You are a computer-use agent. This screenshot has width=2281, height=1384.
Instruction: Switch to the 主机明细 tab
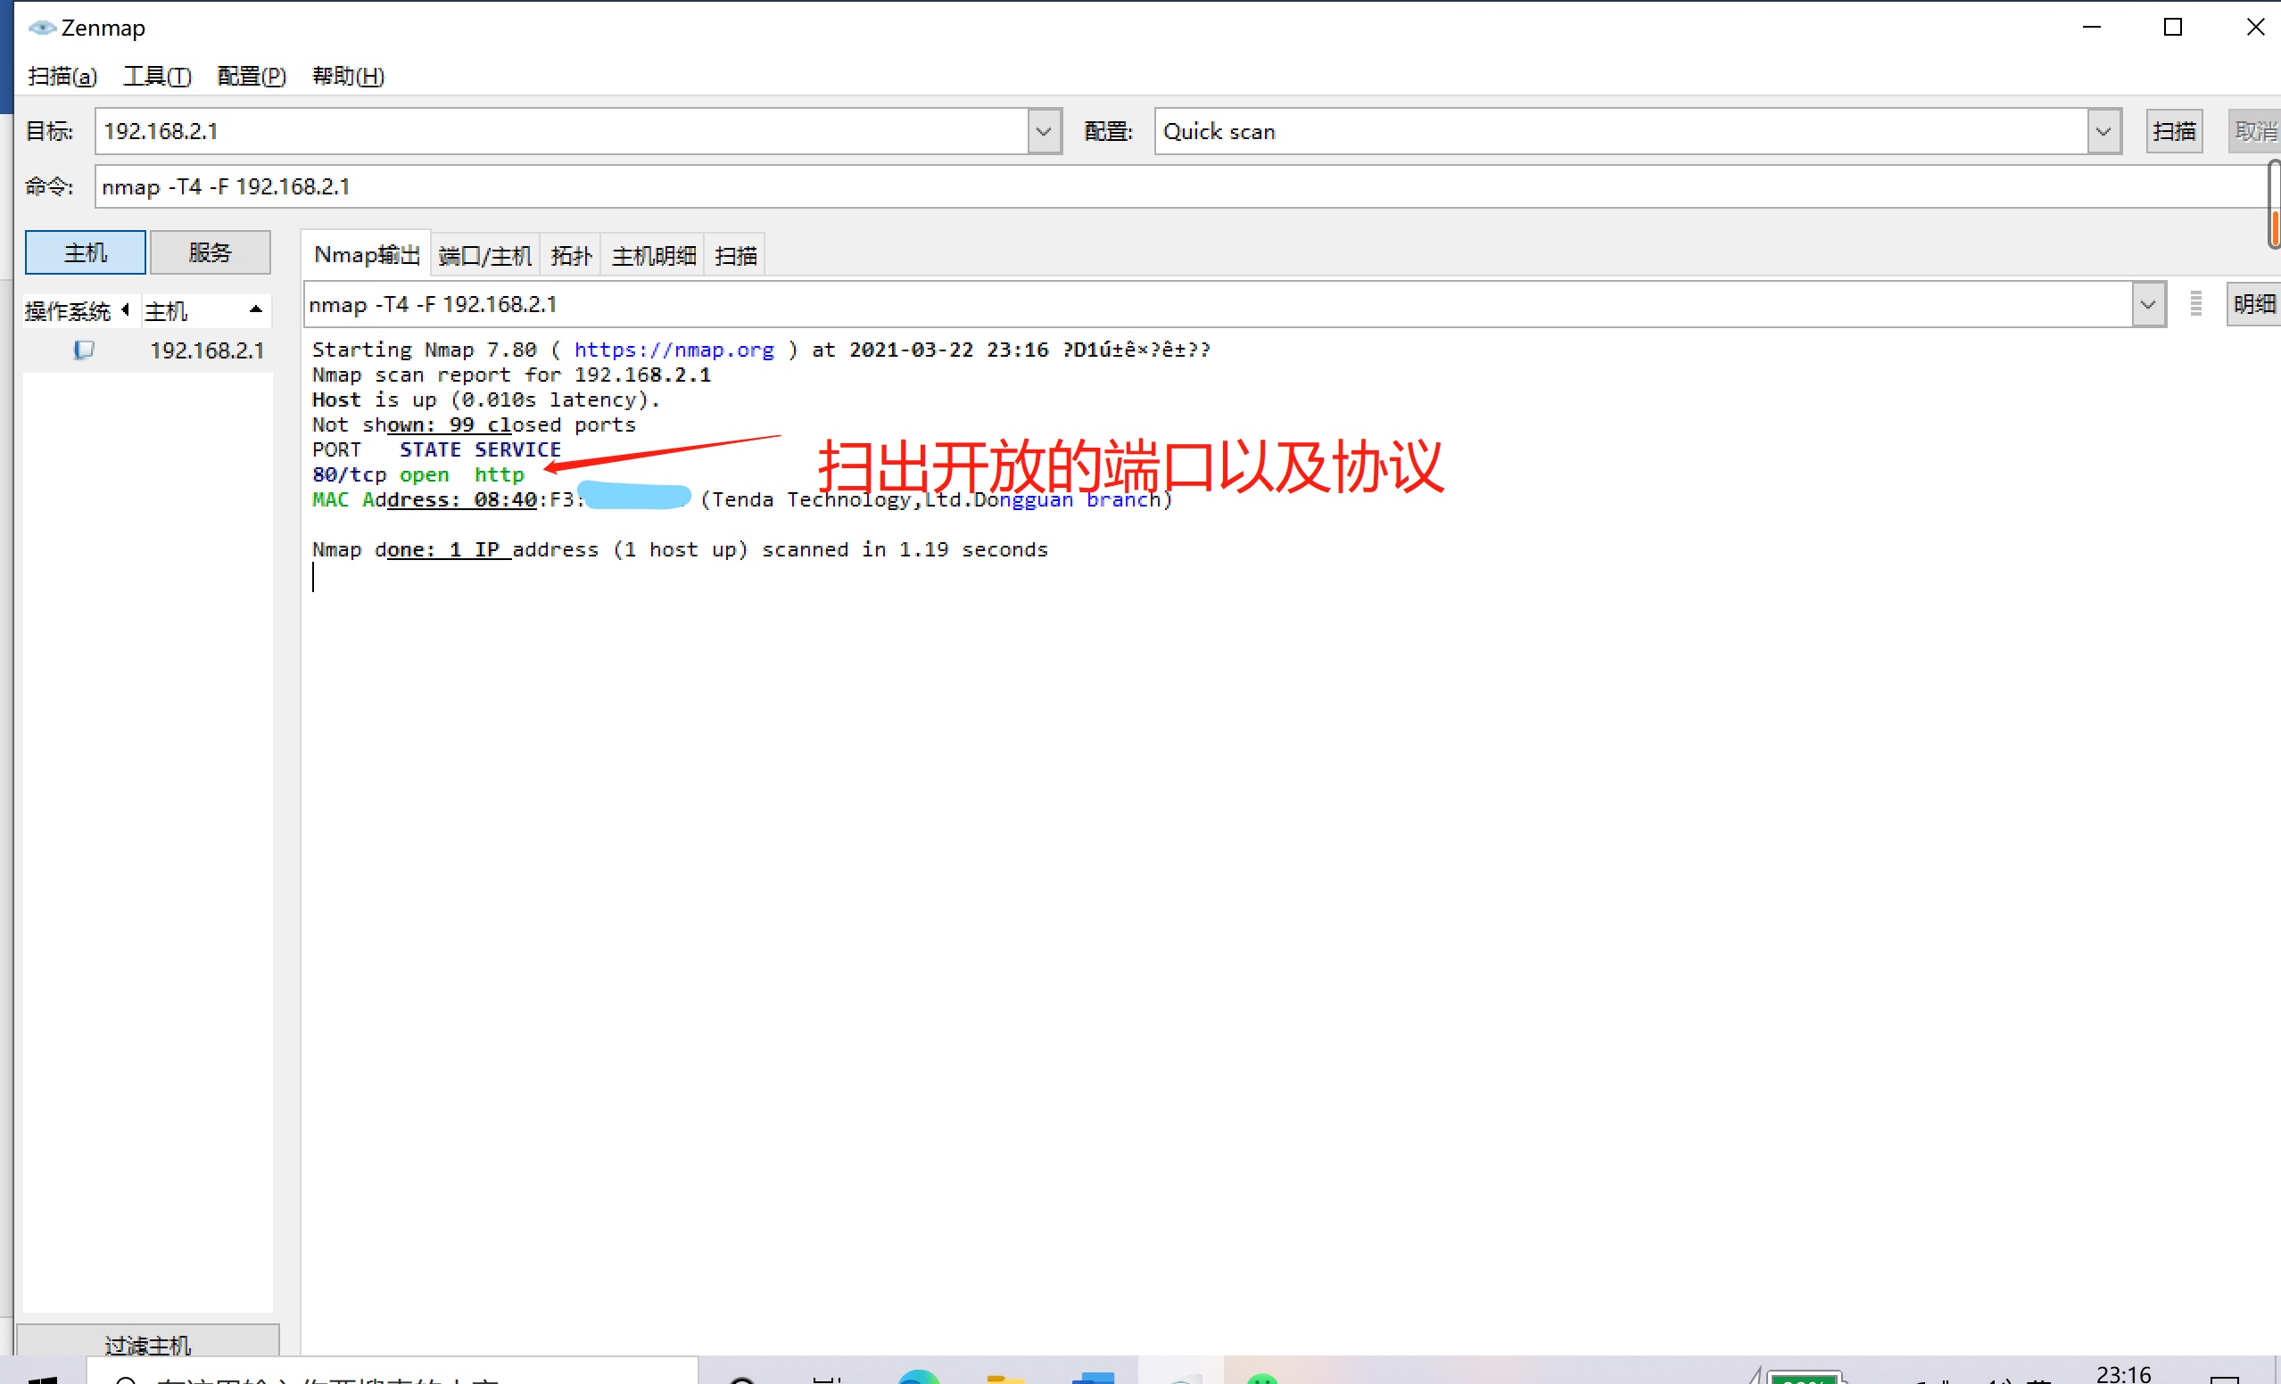(654, 255)
